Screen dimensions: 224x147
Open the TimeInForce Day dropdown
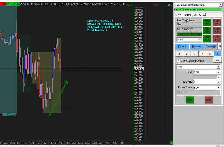(218, 88)
